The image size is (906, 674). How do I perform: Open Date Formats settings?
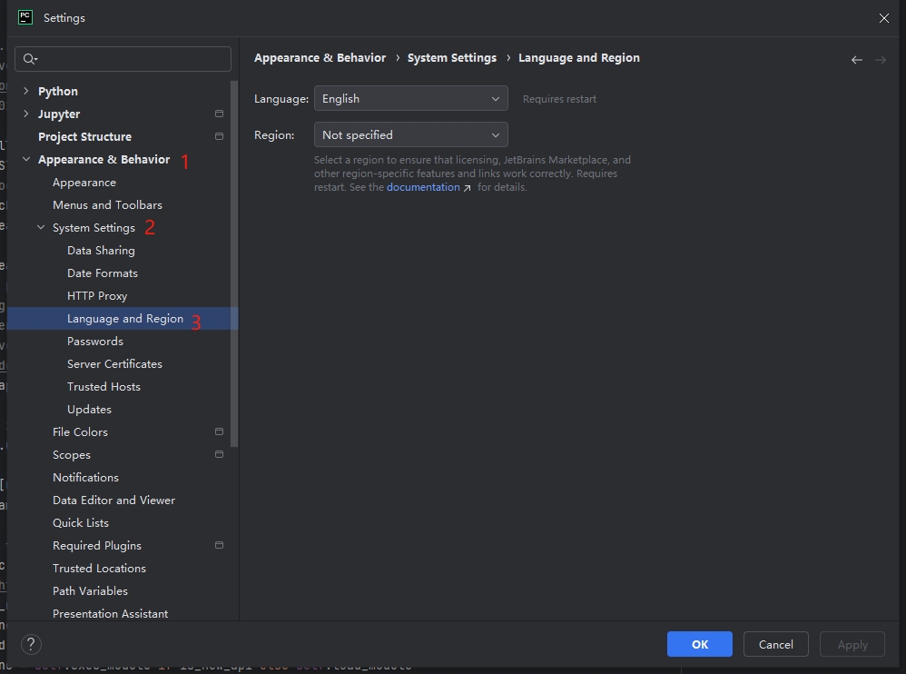click(103, 273)
